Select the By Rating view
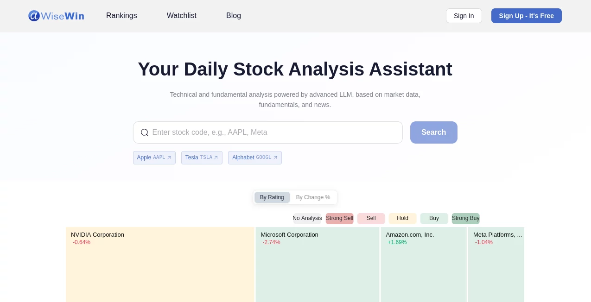The width and height of the screenshot is (591, 302). (x=272, y=197)
